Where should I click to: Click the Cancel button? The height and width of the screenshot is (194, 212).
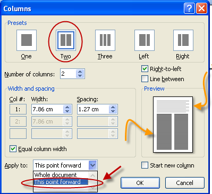185,183
